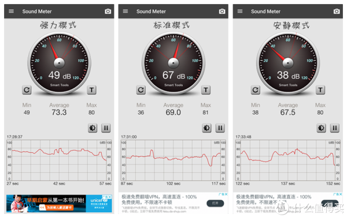347x218 pixels.
Task: Open the unicef banner advertisement
Action: coord(59,204)
